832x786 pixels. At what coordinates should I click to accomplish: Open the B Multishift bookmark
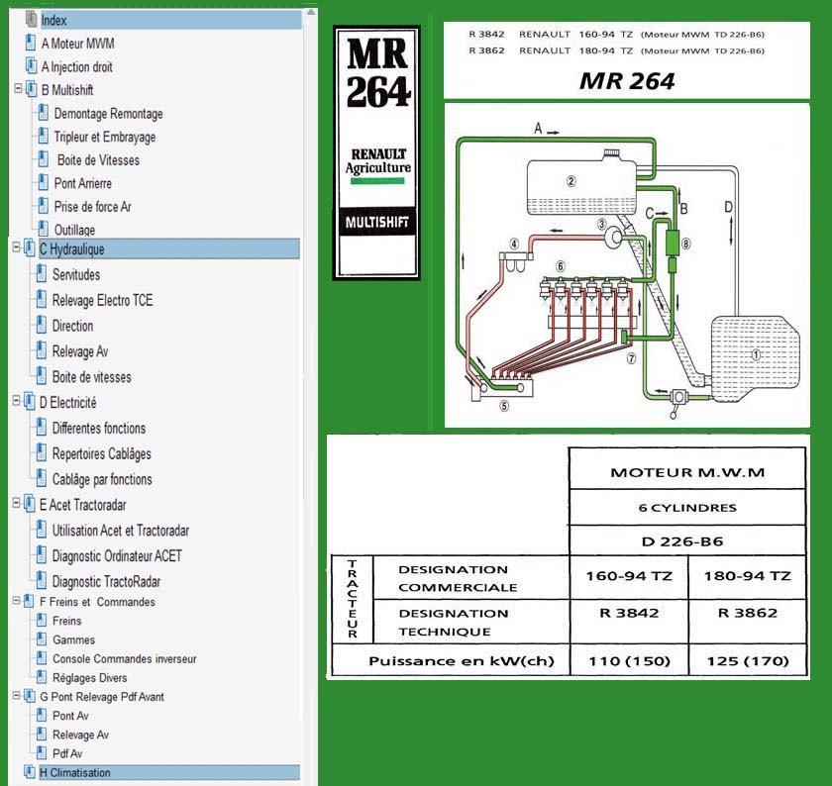(x=67, y=90)
